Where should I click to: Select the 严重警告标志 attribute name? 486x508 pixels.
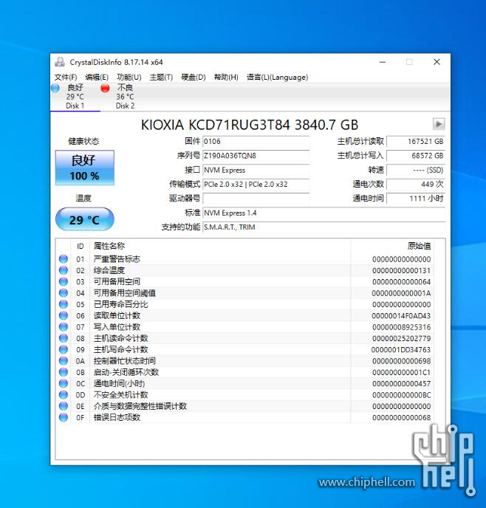click(117, 259)
